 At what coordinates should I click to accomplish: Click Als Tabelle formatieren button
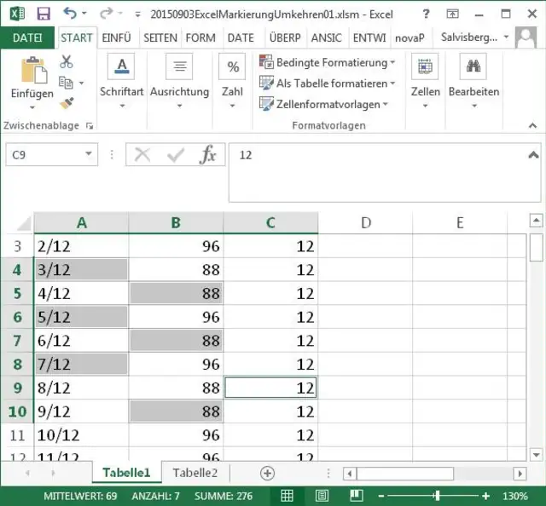coord(328,83)
